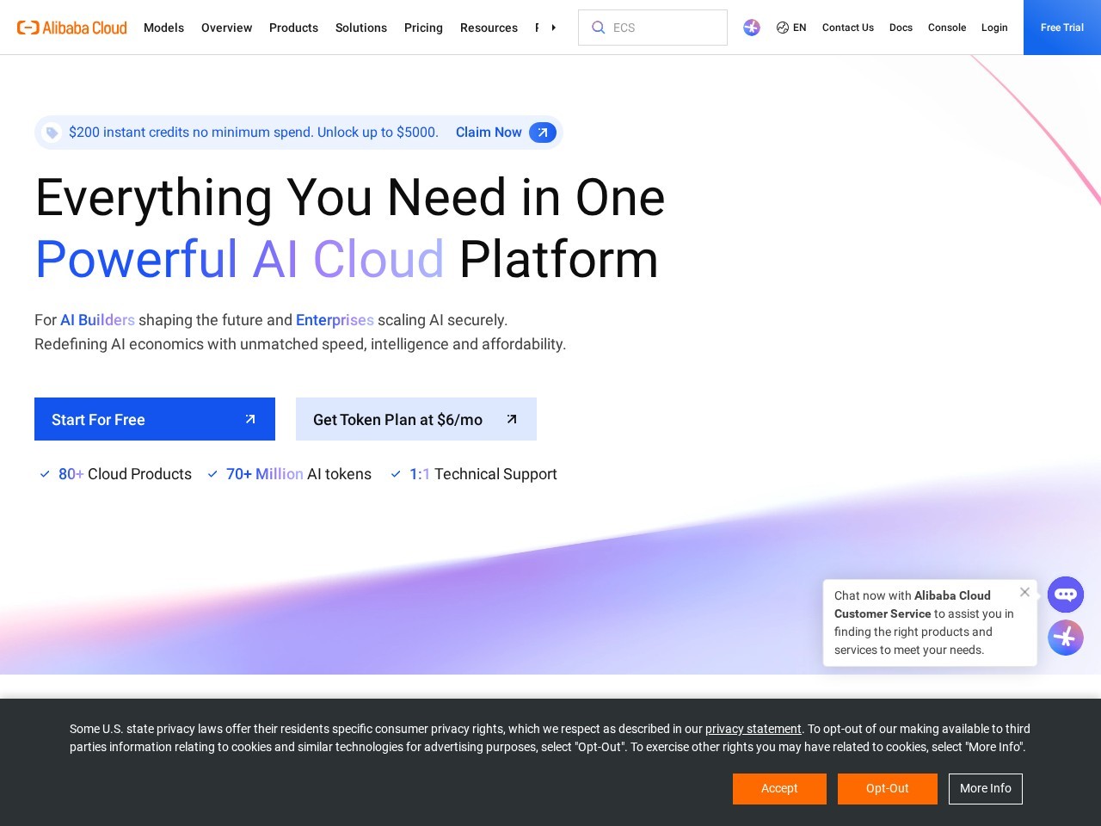Image resolution: width=1101 pixels, height=826 pixels.
Task: Open the Solutions menu
Action: pyautogui.click(x=361, y=28)
